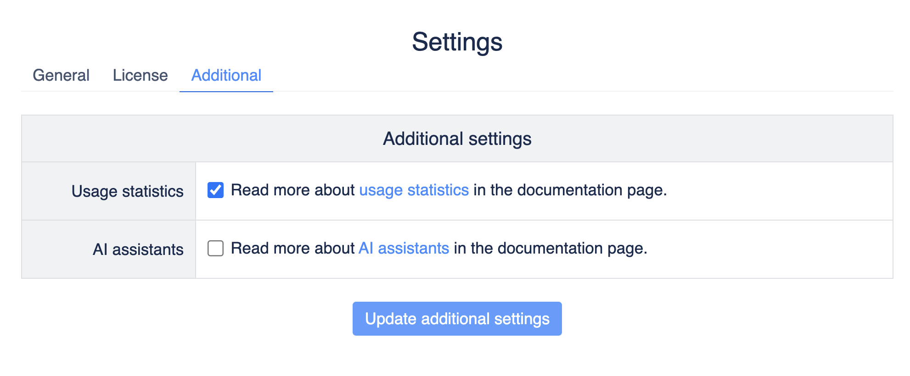The width and height of the screenshot is (910, 376).
Task: Open the License tab
Action: (140, 75)
